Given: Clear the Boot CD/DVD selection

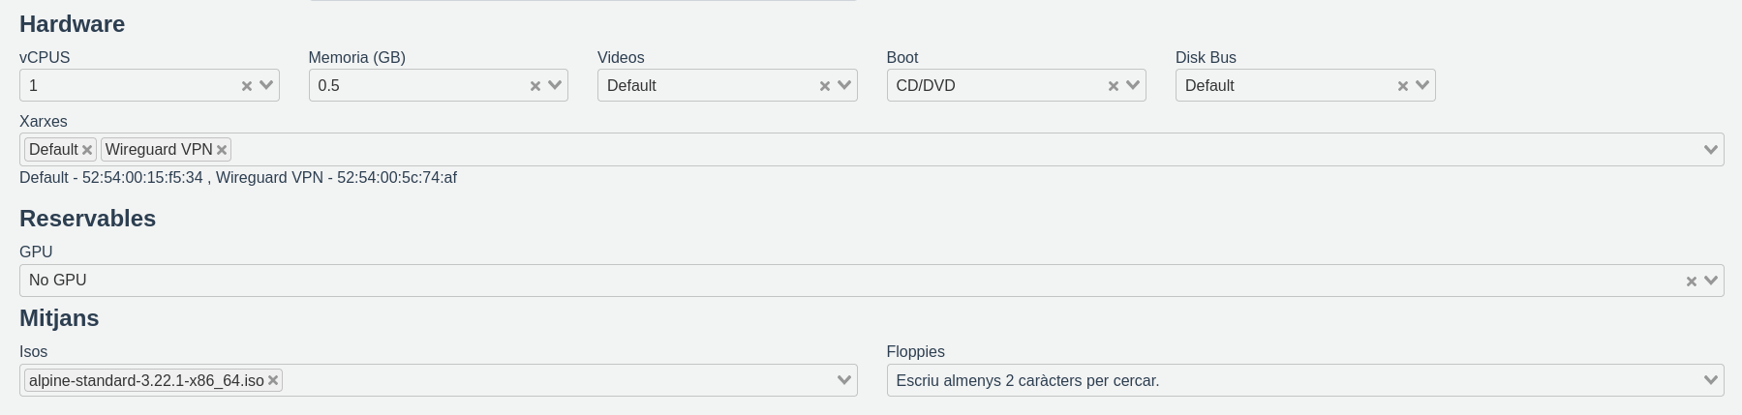Looking at the screenshot, I should [1114, 86].
